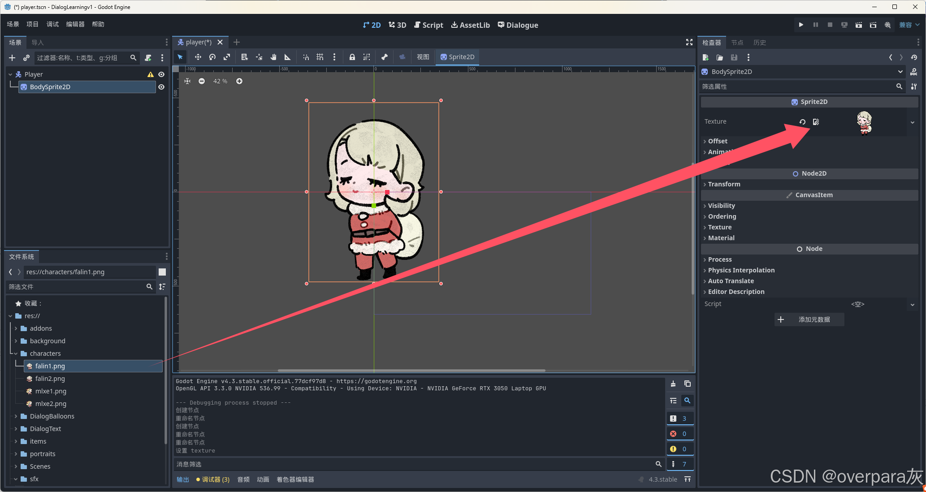Toggle distraction-free mode expand icon
This screenshot has height=492, width=926.
coord(689,42)
